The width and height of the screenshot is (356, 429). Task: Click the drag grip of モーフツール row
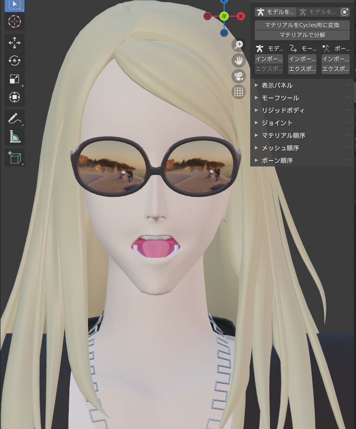pos(348,98)
